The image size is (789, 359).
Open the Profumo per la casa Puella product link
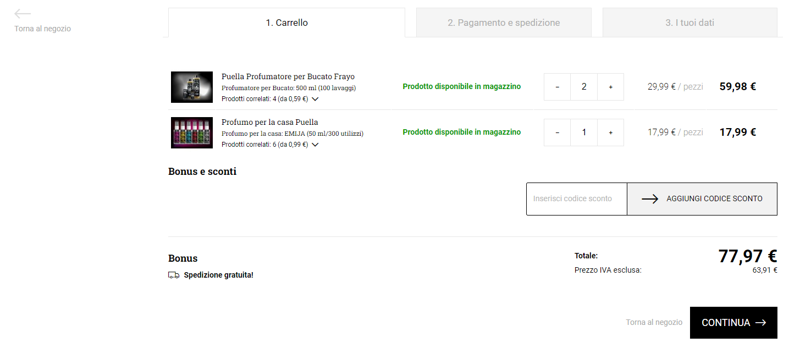coord(270,122)
